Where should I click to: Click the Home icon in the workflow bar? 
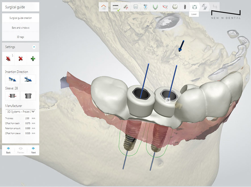[104, 7]
